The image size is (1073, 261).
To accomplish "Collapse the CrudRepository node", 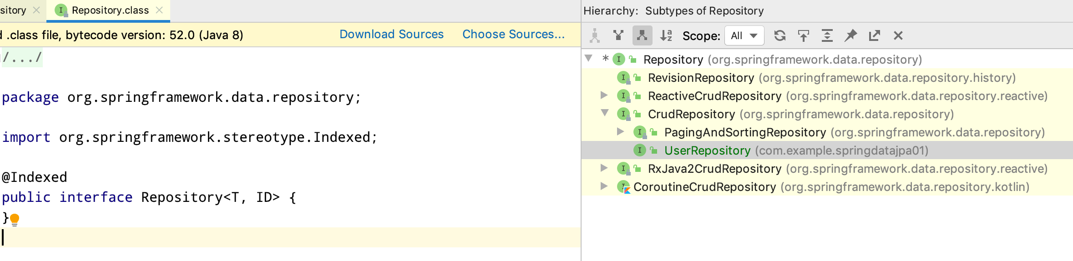I will [605, 113].
